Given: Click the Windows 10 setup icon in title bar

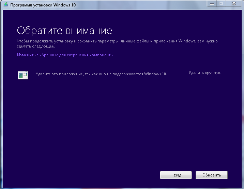Looking at the screenshot, I should click(x=6, y=4).
